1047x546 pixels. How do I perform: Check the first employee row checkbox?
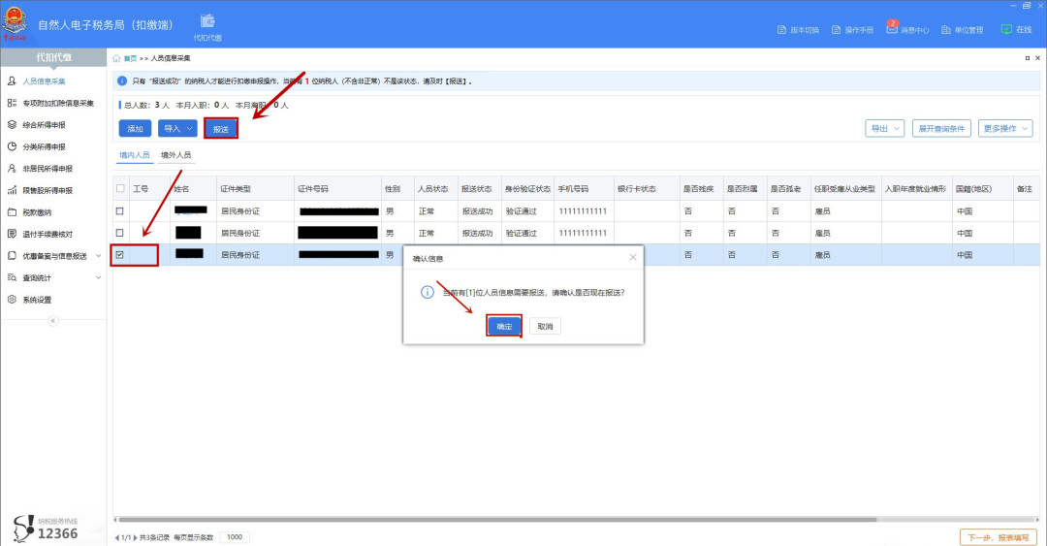tap(120, 210)
